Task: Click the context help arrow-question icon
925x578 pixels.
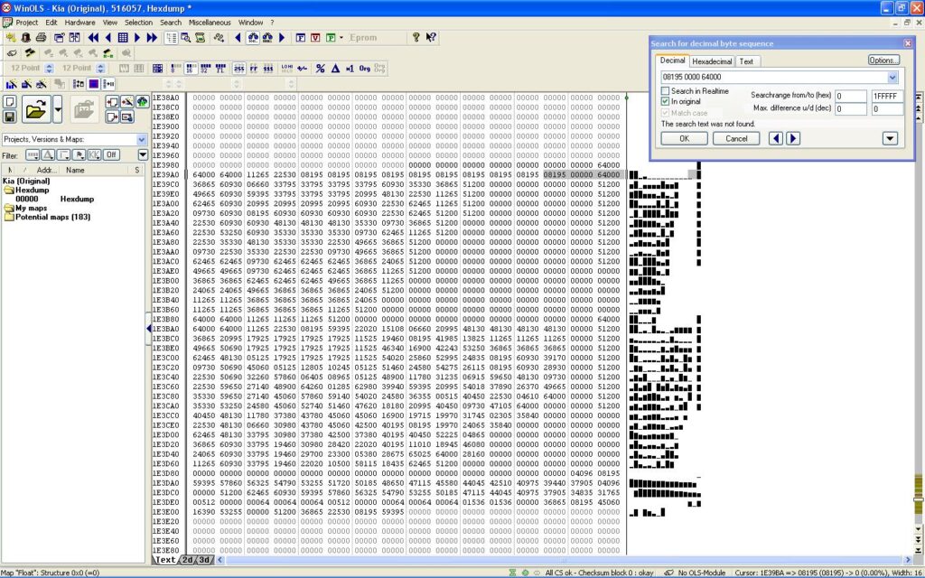Action: click(431, 37)
